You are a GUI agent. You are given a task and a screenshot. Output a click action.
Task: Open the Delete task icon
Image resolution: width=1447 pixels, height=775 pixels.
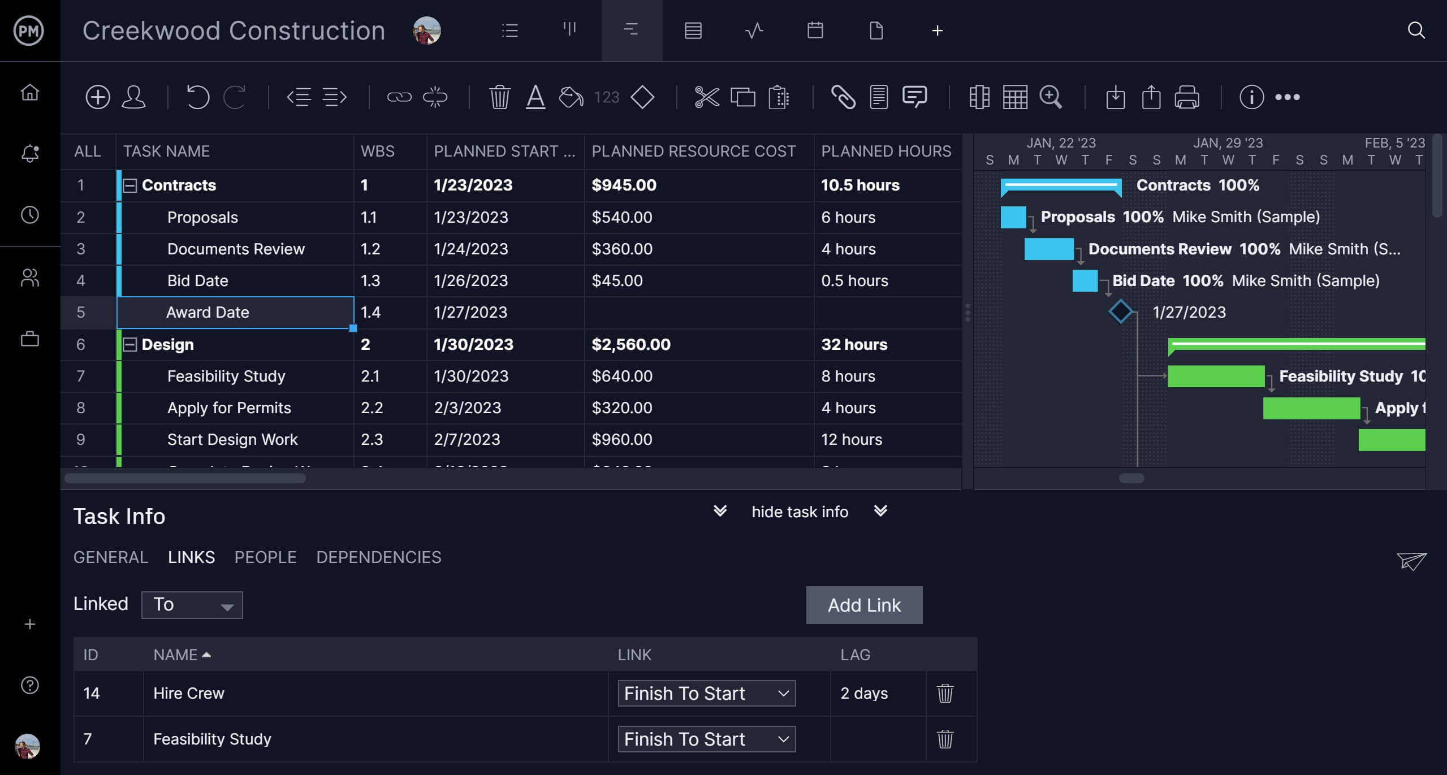pyautogui.click(x=499, y=96)
